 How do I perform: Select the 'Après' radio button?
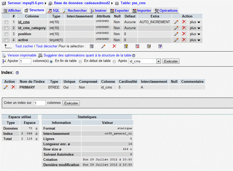pos(114,61)
